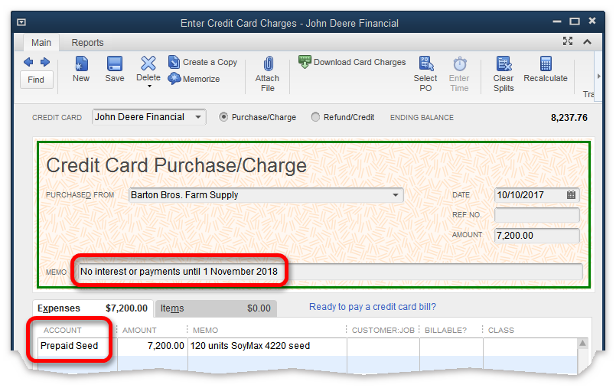This screenshot has height=388, width=616.
Task: Open the calendar date picker icon
Action: pos(571,195)
